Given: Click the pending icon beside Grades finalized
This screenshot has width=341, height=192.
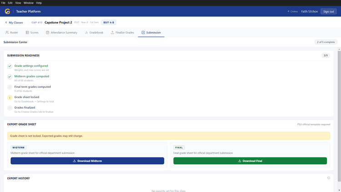Looking at the screenshot, I should pyautogui.click(x=10, y=108).
